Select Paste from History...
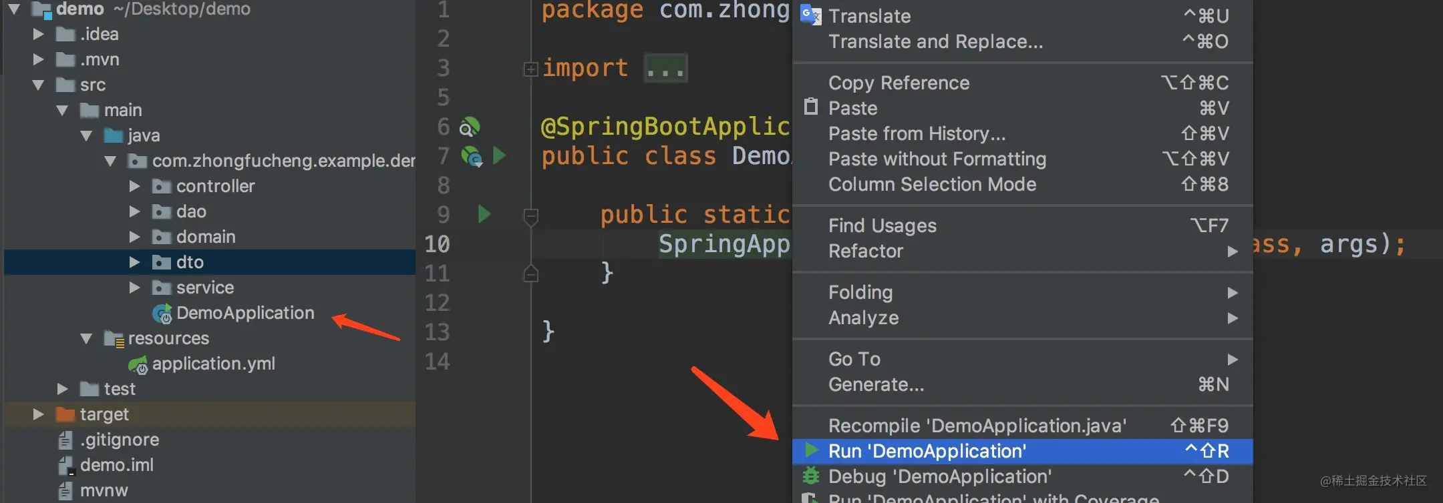Viewport: 1443px width, 503px height. [1022, 133]
